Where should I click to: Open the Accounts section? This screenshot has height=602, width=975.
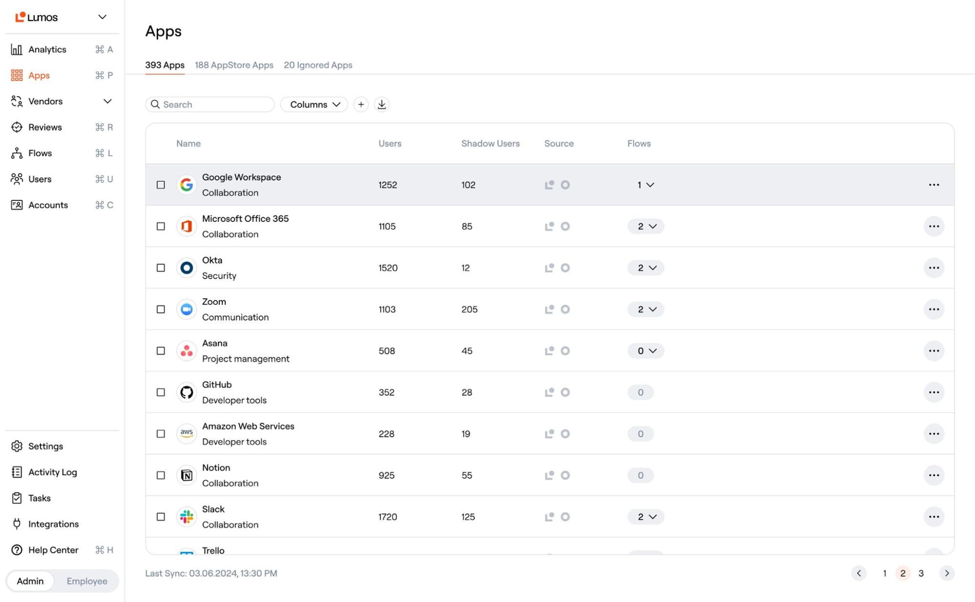click(x=47, y=205)
